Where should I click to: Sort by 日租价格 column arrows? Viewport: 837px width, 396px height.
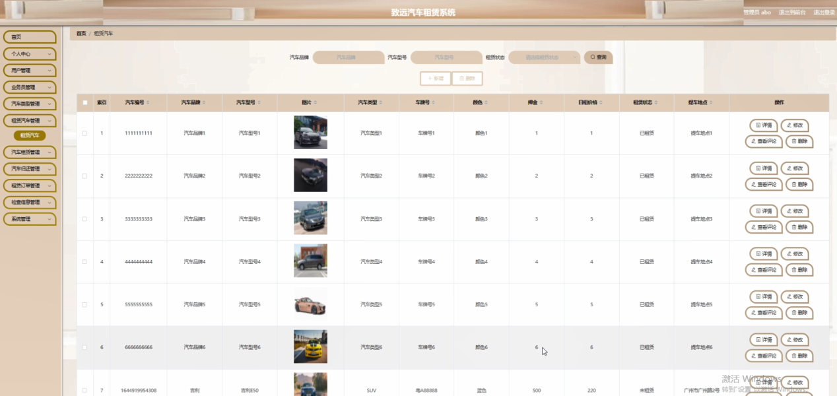(x=601, y=103)
